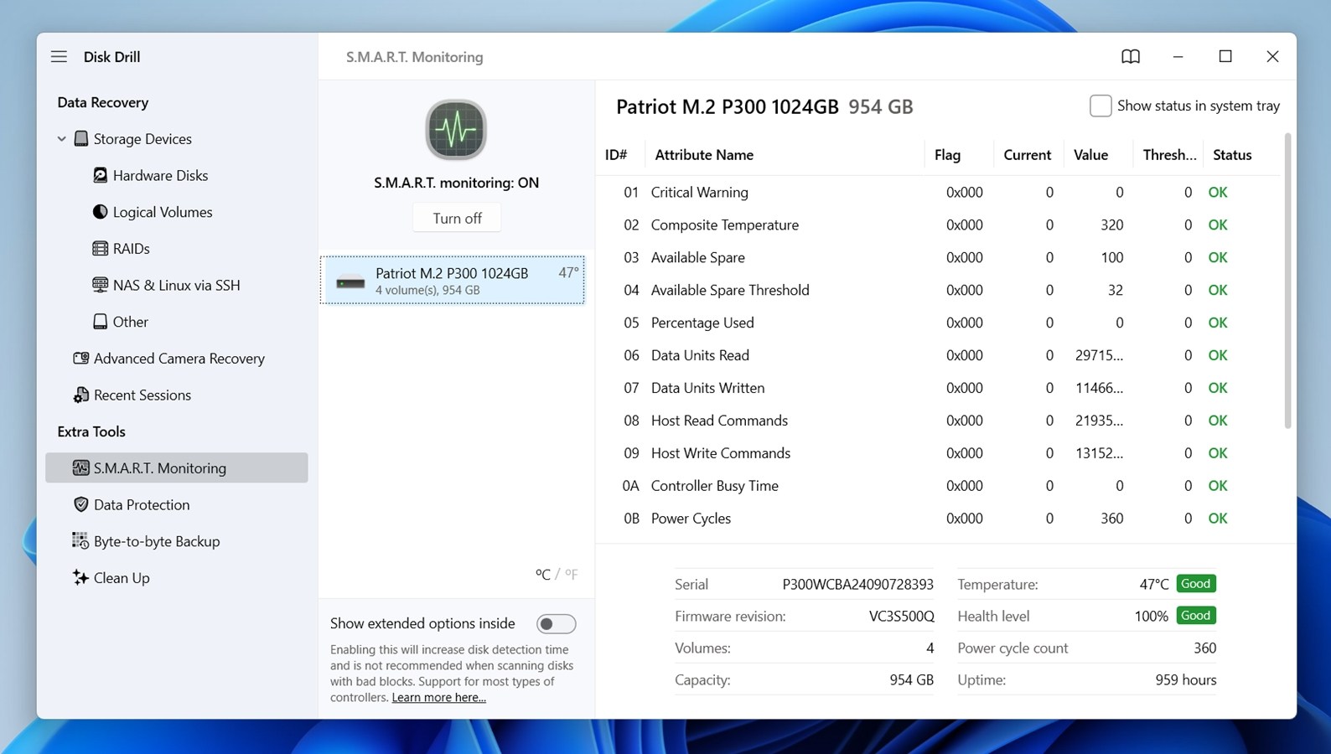Click the NAS & Linux via SSH icon
The image size is (1331, 754).
click(100, 285)
